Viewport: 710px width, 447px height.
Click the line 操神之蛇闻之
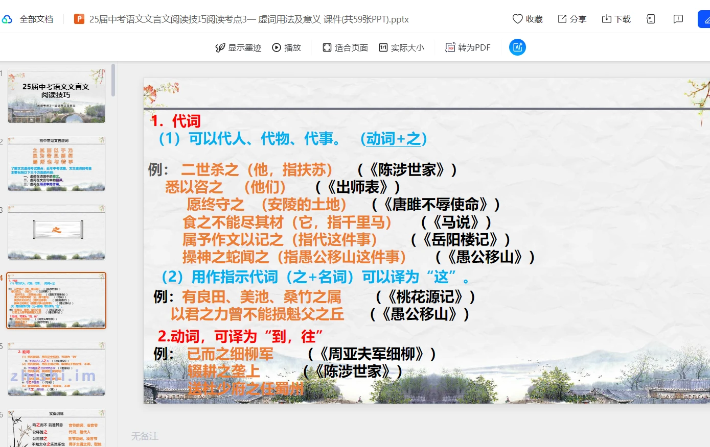pos(294,257)
